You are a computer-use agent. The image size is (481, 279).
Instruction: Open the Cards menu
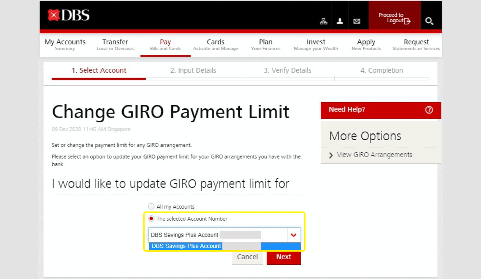[215, 45]
